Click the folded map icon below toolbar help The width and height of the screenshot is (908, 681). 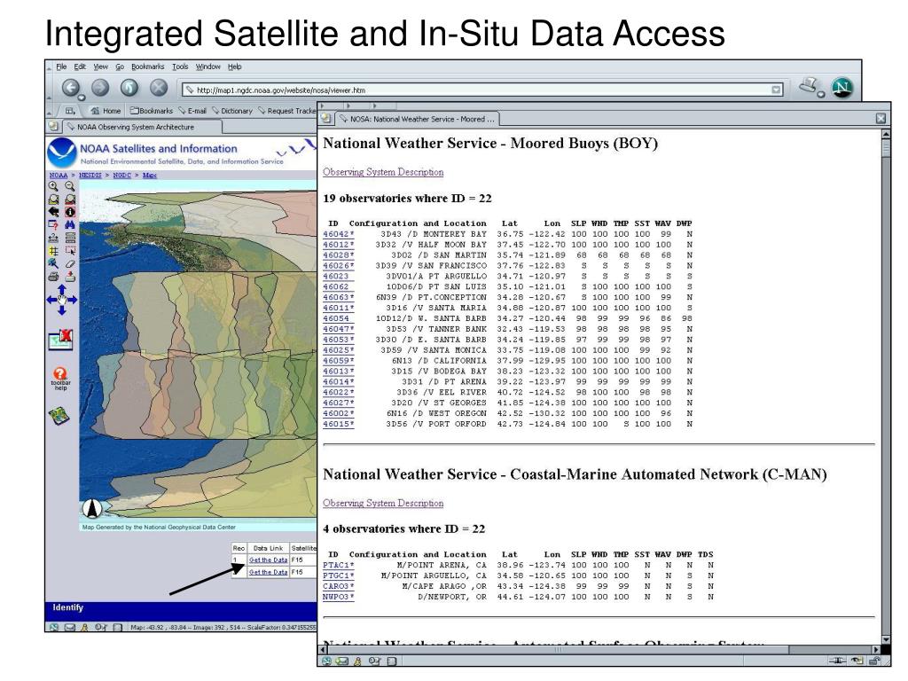(59, 416)
